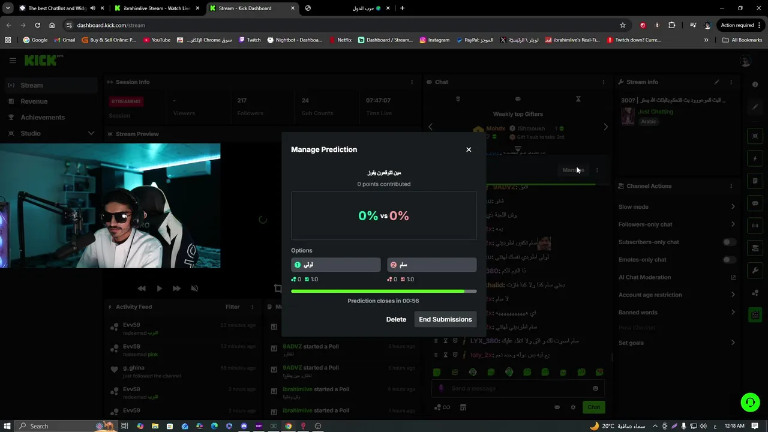This screenshot has width=768, height=432.
Task: Click the End Submissions button
Action: pyautogui.click(x=445, y=319)
